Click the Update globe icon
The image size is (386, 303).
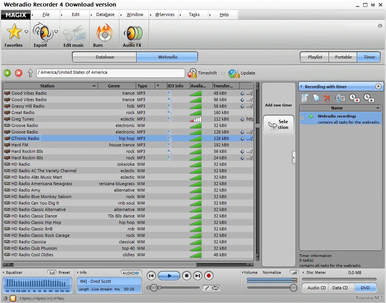click(234, 73)
